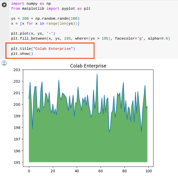Click the y-axis label 197
Screen dimensions: 178x176
tap(17, 139)
